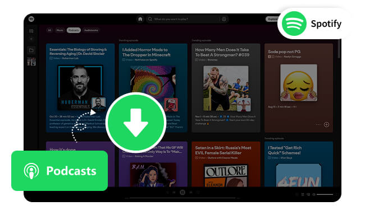Click the main content vertical scrollbar

pos(339,49)
